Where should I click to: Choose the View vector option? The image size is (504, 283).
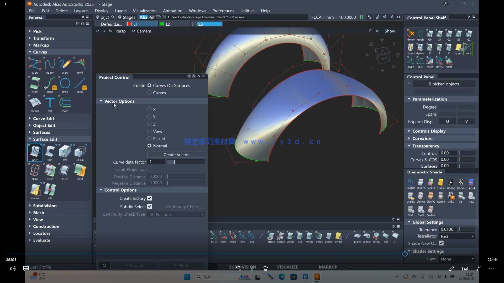coord(149,131)
